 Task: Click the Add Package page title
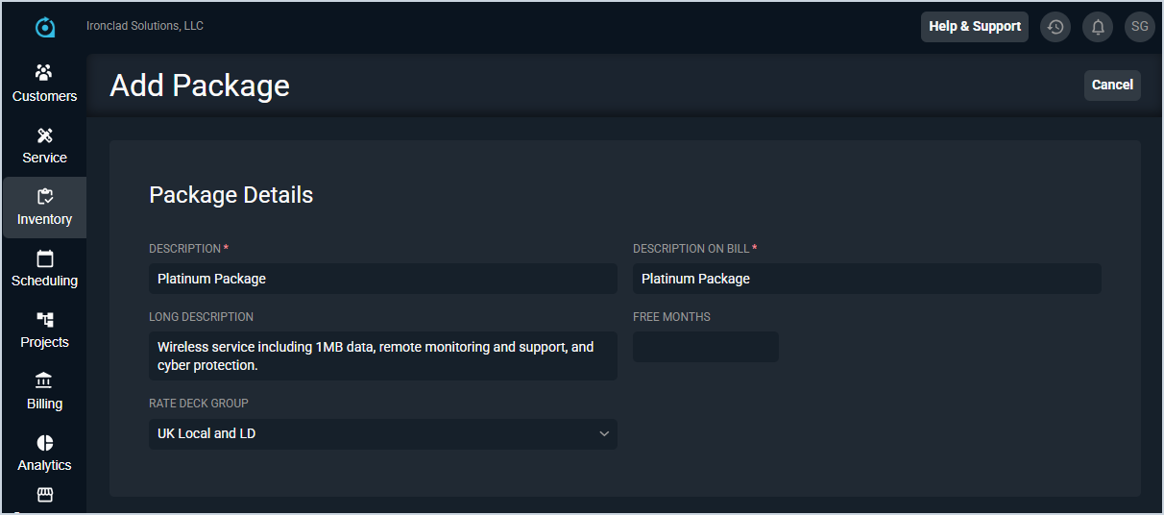point(200,86)
